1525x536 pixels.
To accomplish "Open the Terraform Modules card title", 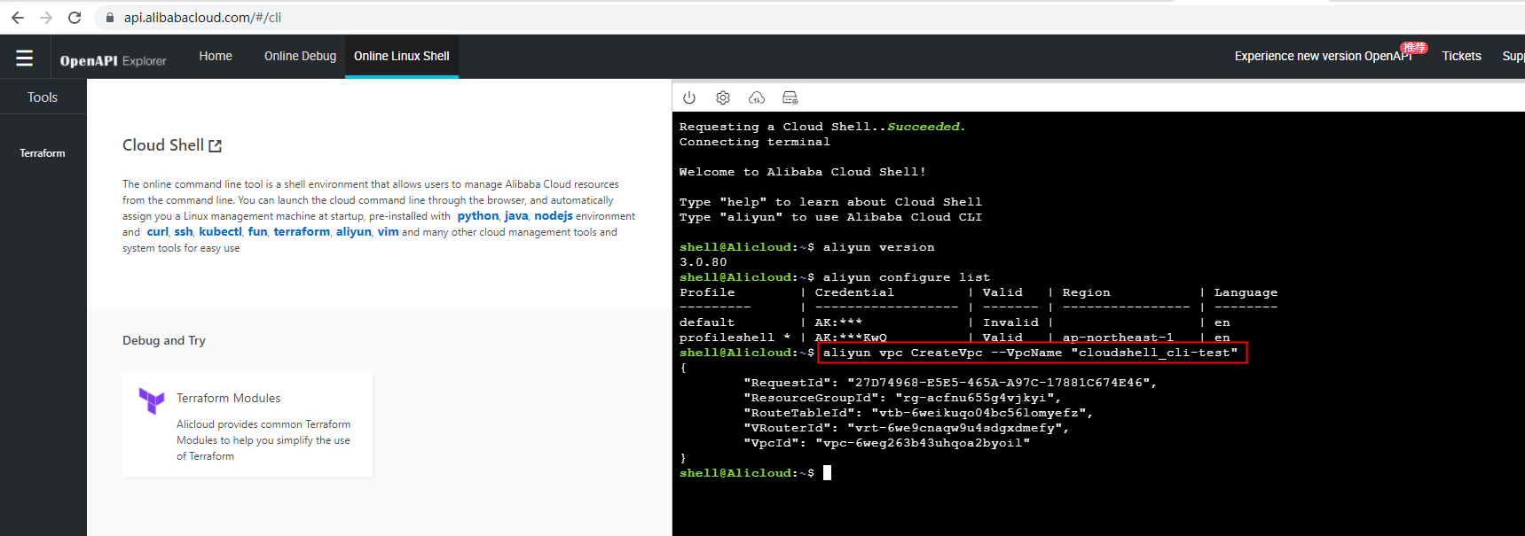I will coord(228,399).
